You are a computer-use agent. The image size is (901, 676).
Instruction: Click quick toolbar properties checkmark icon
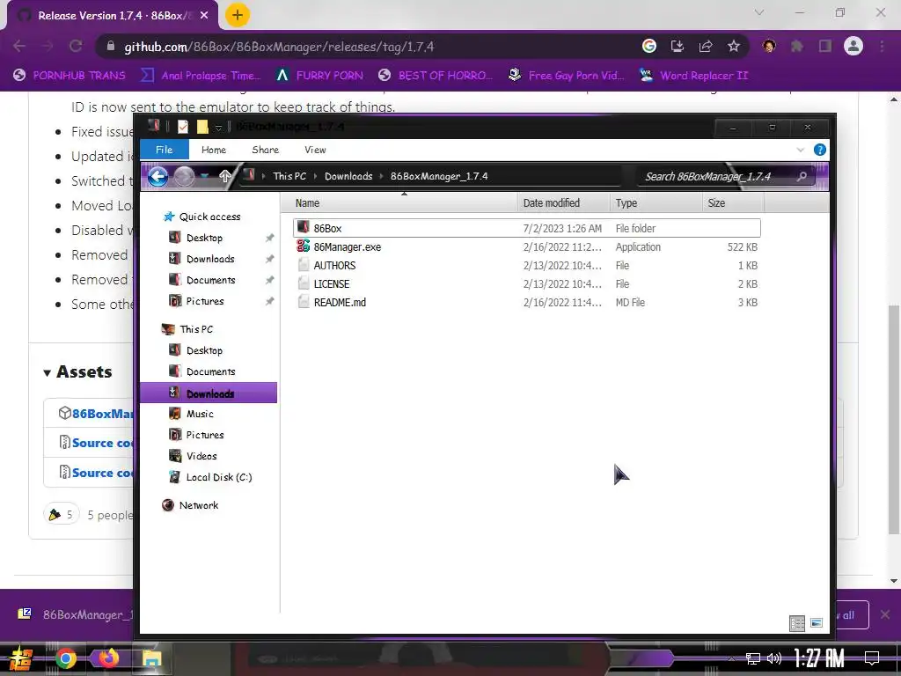[183, 127]
